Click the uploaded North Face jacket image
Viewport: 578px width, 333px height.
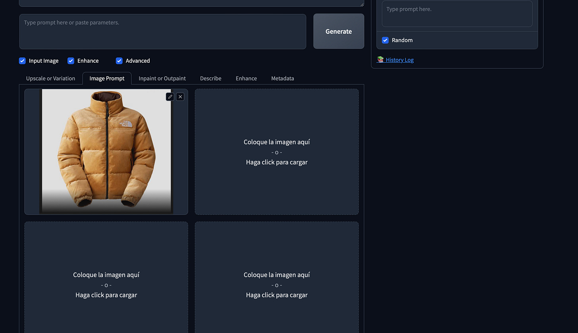106,152
